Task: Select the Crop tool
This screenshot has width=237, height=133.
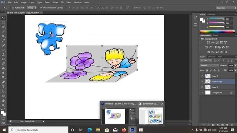Action: 3,36
